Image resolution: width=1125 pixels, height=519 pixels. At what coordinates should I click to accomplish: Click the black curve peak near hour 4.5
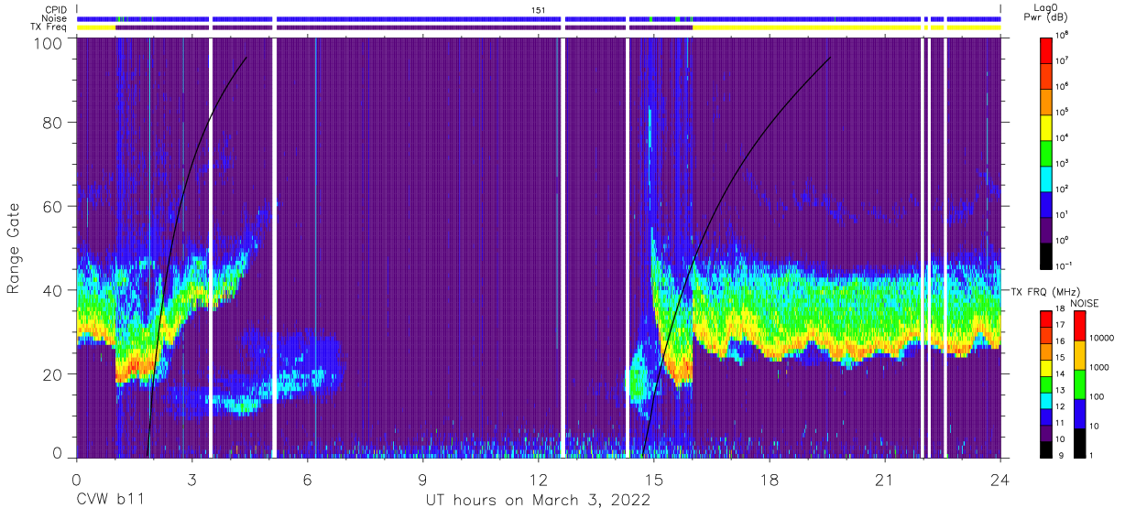(x=246, y=58)
